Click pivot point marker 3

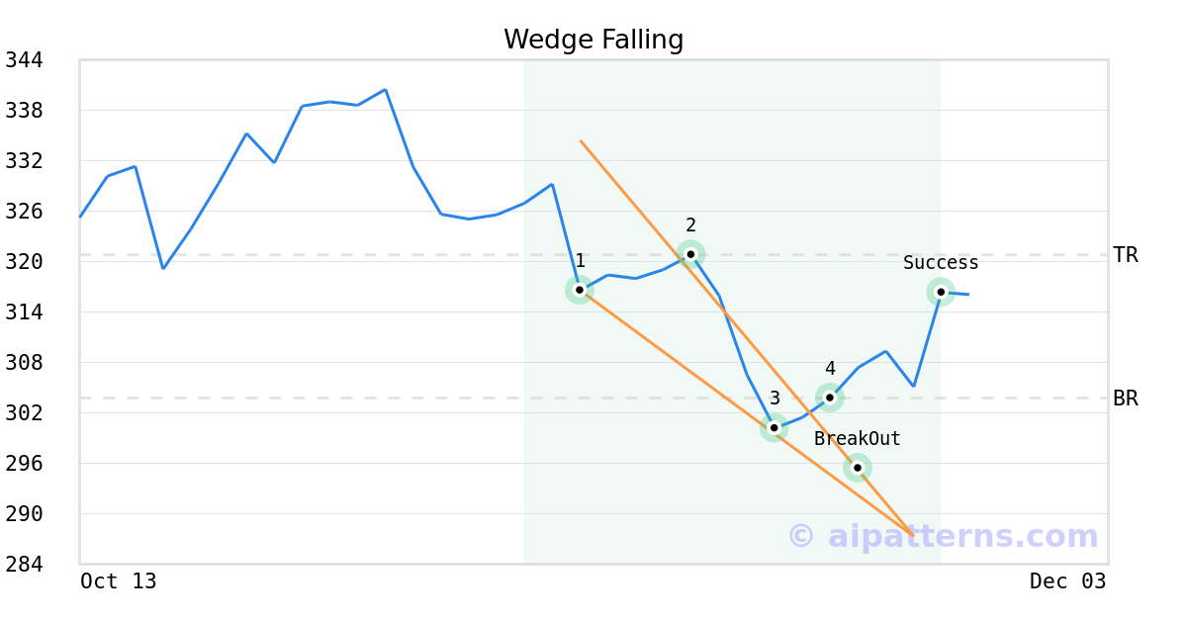[775, 428]
